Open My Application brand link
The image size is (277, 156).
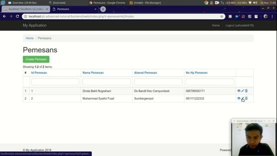coord(35,25)
